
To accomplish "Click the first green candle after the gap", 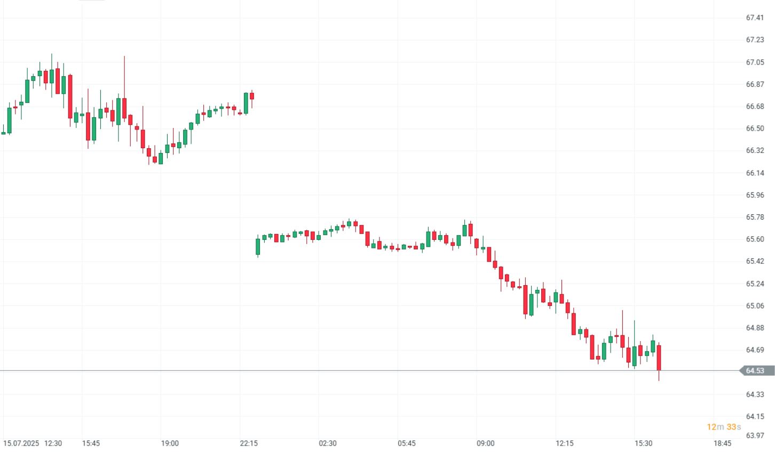I will (x=258, y=247).
